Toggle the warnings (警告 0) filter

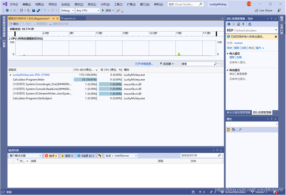point(67,156)
